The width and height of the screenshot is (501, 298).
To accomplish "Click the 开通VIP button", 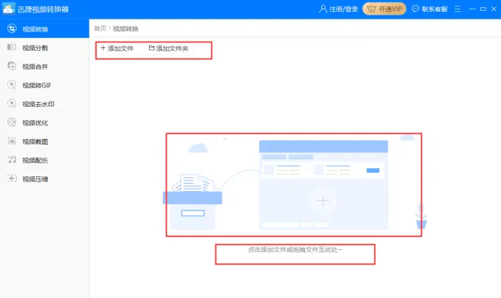I will point(384,9).
